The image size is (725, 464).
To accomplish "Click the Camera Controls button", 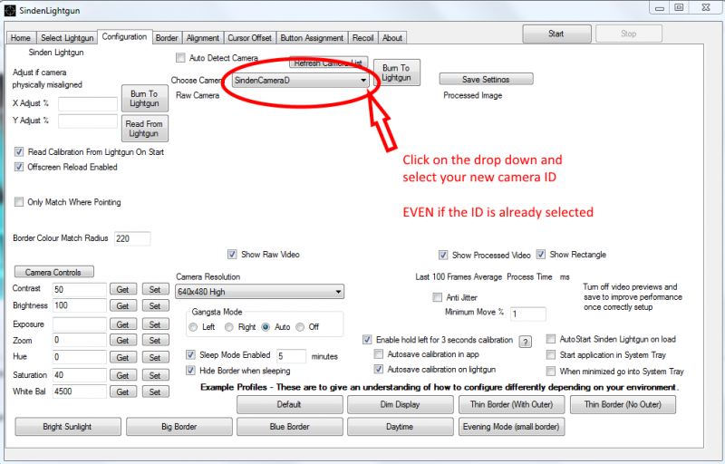I will point(53,272).
